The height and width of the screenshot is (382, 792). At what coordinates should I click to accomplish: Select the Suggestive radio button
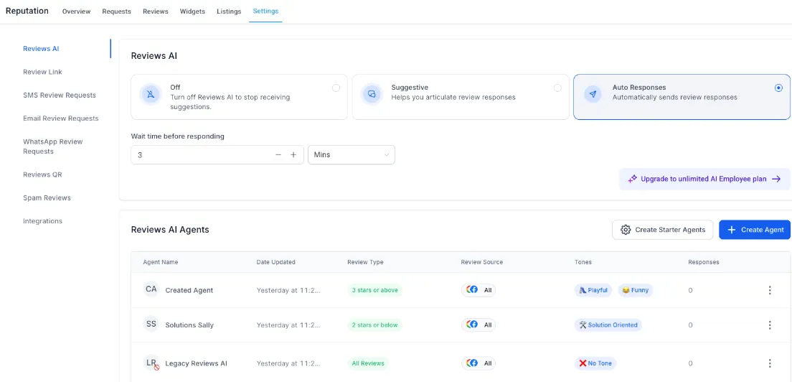tap(557, 88)
